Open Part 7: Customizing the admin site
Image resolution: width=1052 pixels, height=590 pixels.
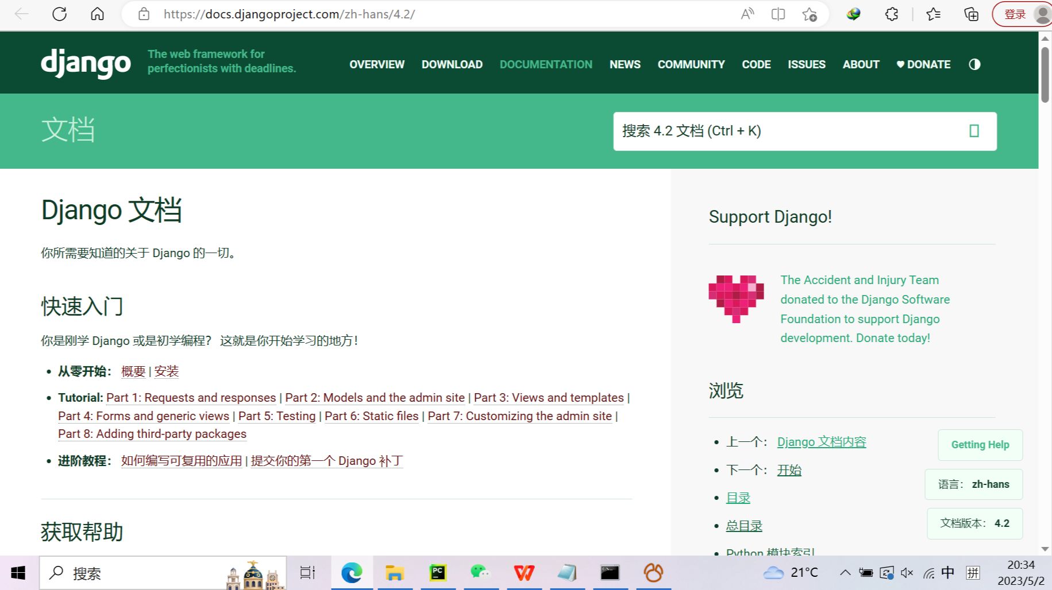tap(519, 416)
